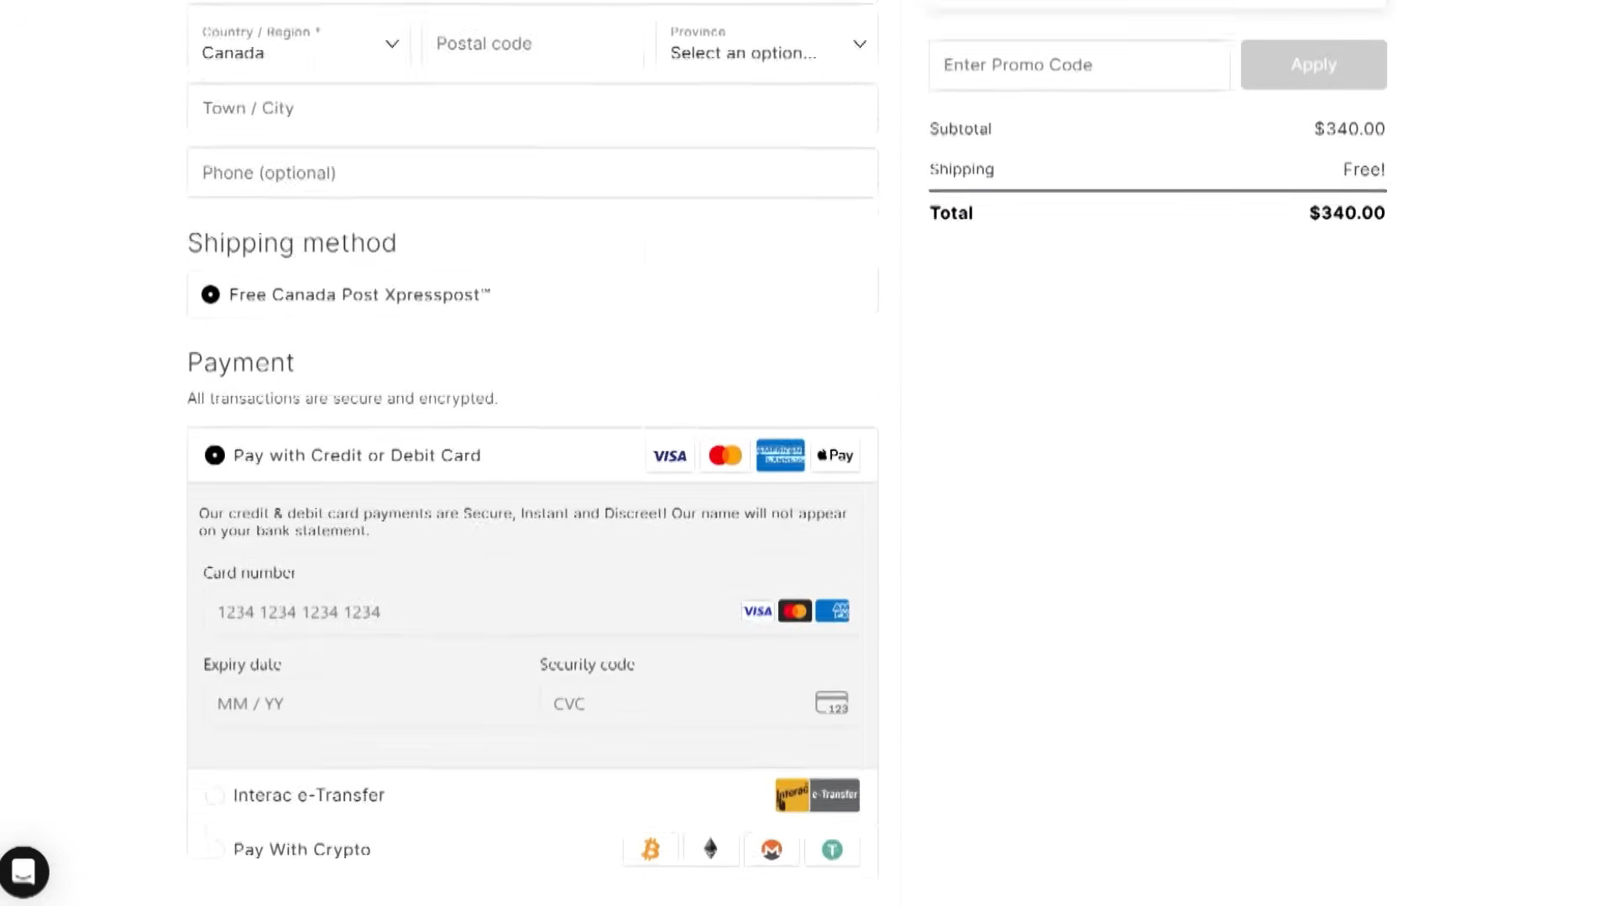Click the Card number input field

[x=470, y=612]
